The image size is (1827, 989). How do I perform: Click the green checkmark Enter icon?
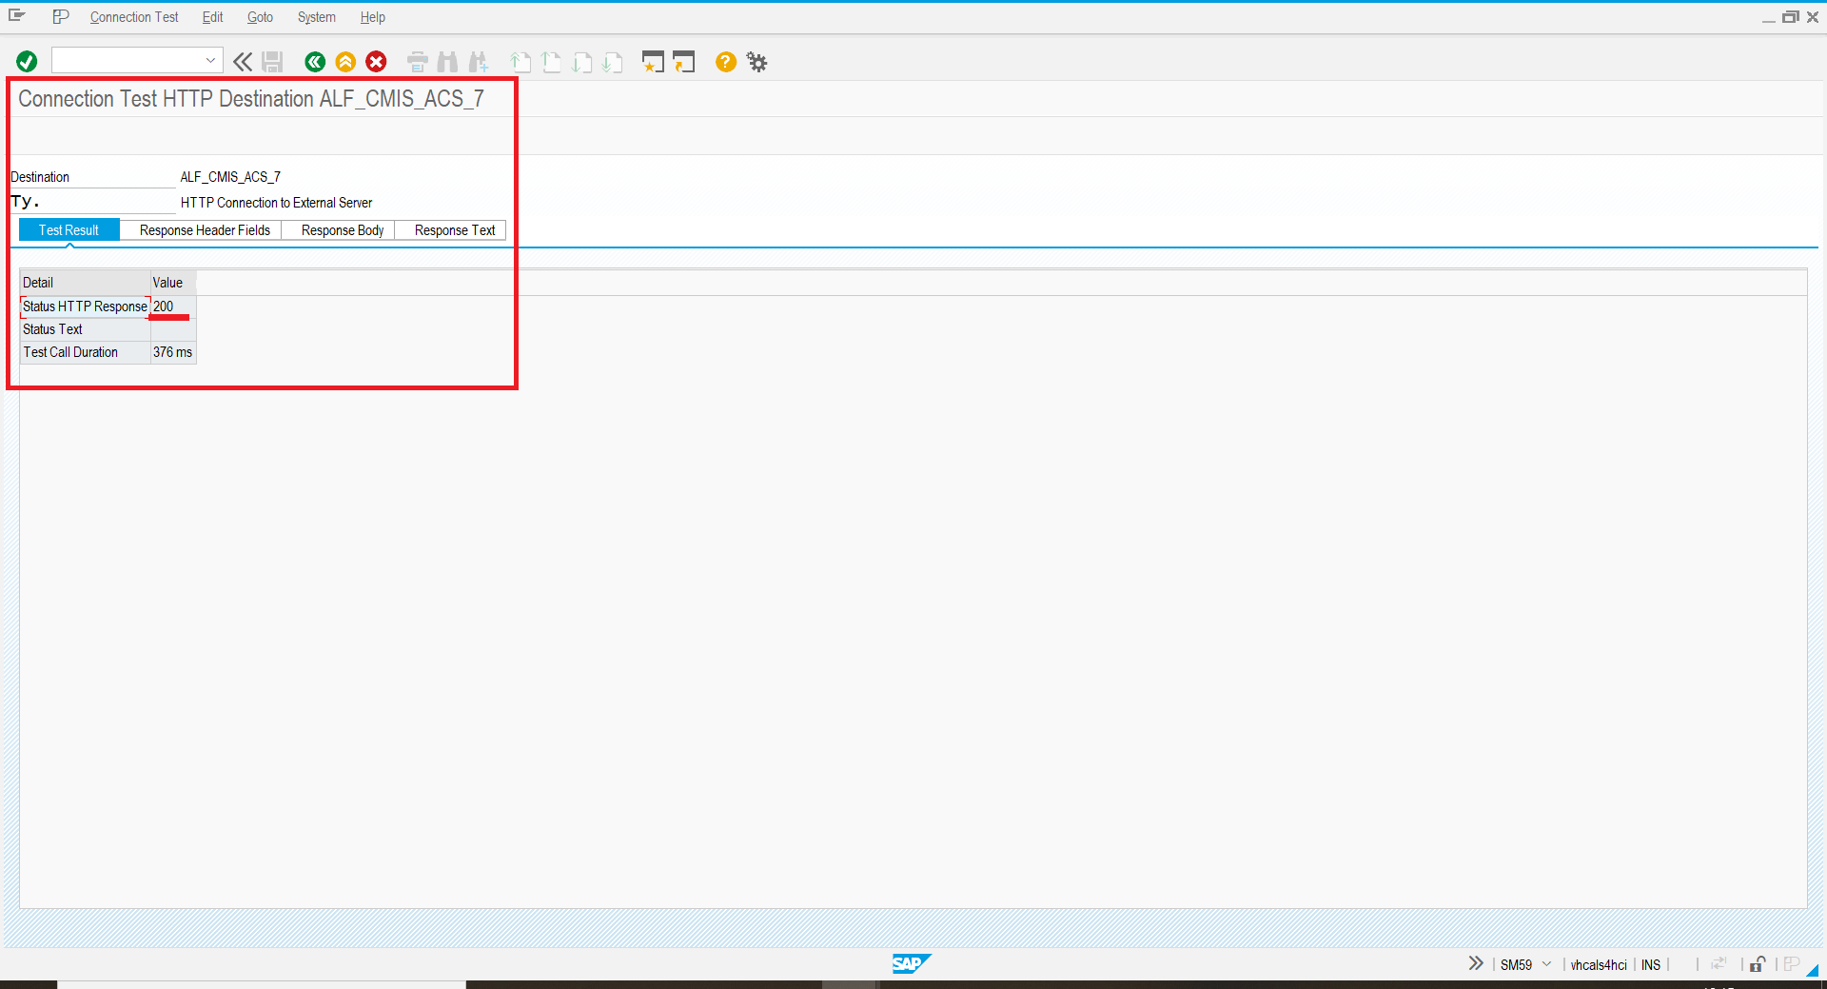[x=27, y=62]
